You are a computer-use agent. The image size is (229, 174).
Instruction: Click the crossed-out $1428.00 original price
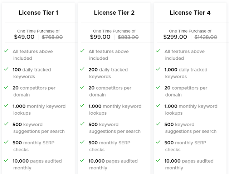point(206,37)
